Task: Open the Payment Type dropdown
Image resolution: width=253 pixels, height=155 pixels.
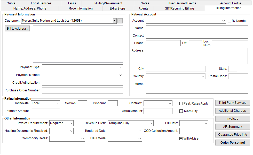Action: coord(120,67)
